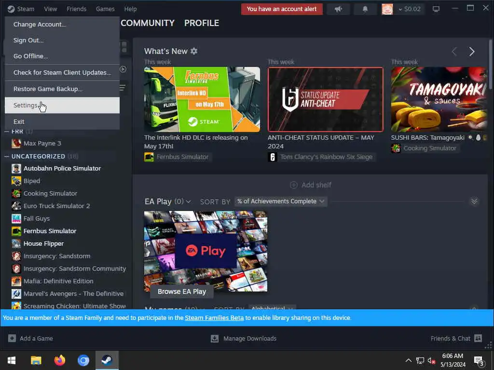
Task: Click Tom Clancy's Rainbow Six Siege tag
Action: point(321,157)
